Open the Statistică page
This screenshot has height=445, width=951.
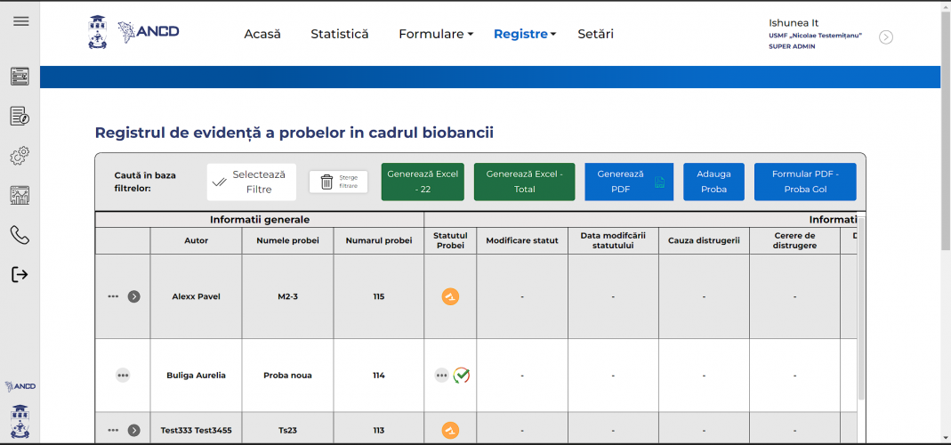tap(340, 34)
